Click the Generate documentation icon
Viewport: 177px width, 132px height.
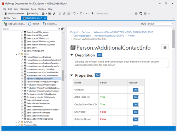pos(44,24)
